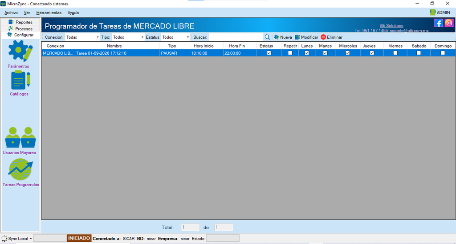Screen dimensions: 456x244
Task: Click the Nueva task button
Action: [283, 37]
